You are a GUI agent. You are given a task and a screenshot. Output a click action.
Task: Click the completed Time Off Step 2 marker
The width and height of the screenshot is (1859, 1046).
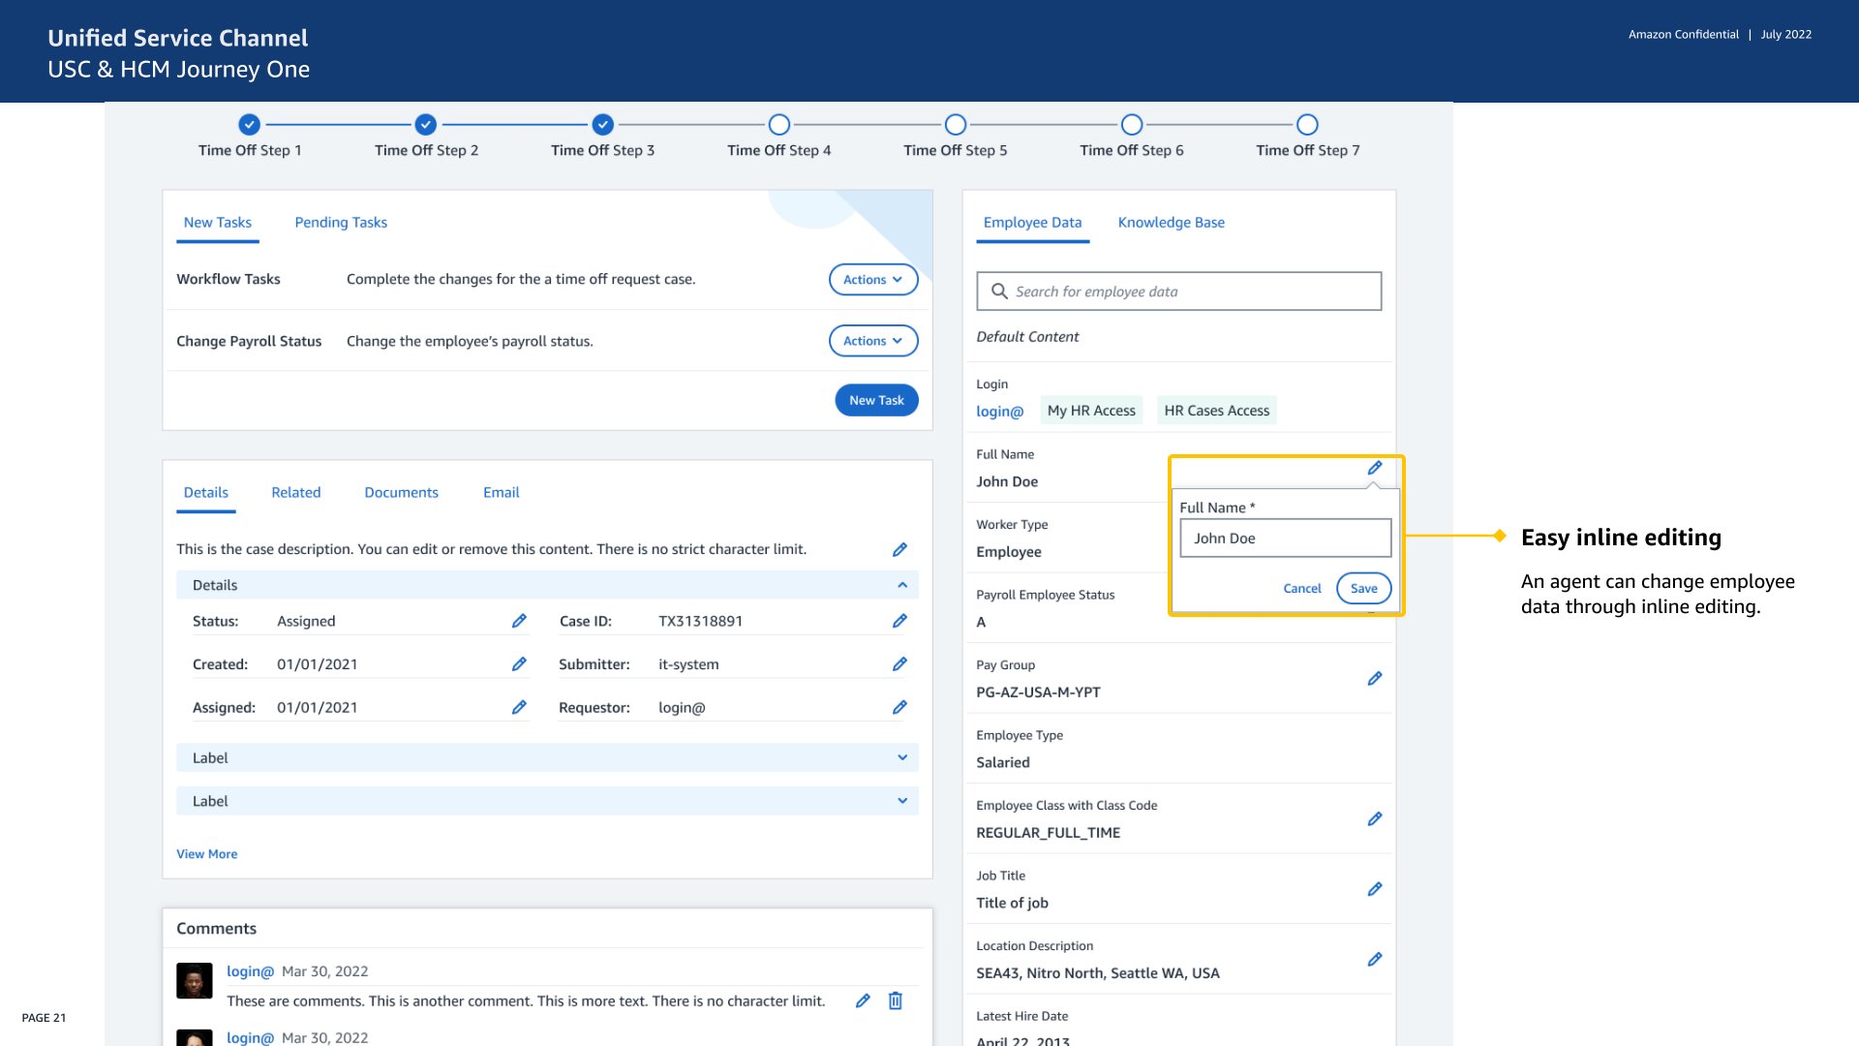click(x=426, y=124)
